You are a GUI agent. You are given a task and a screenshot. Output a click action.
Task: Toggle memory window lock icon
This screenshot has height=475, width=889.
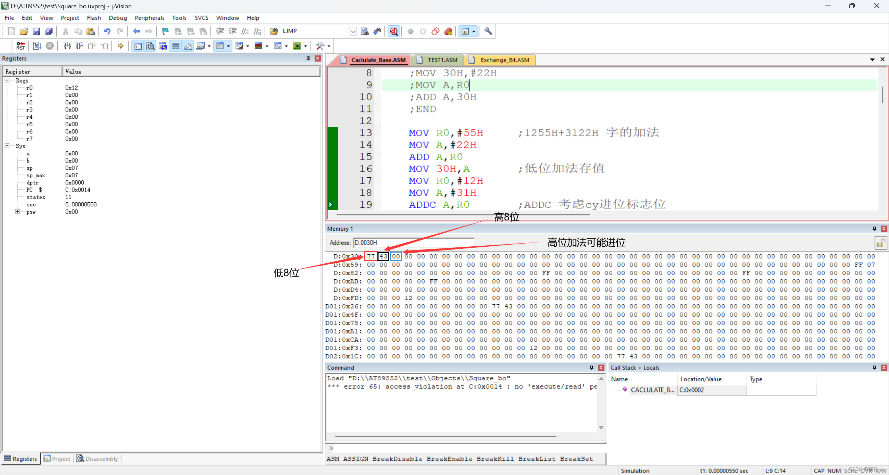point(880,243)
